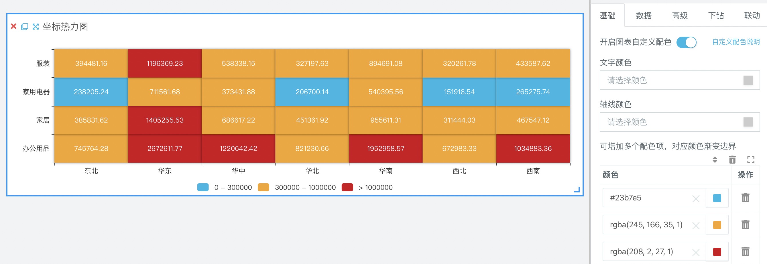767x264 pixels.
Task: Clear the rgba(245, 166, 35, 1) value
Action: [696, 226]
